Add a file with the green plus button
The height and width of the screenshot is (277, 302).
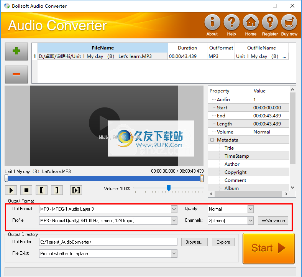[16, 51]
